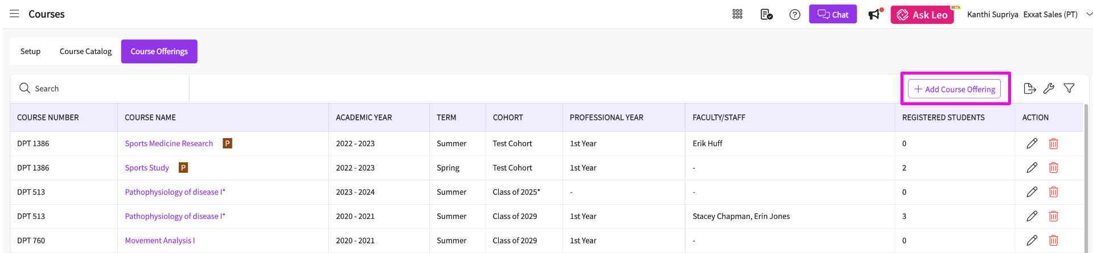The width and height of the screenshot is (1093, 253).
Task: Open the announcements megaphone icon
Action: pyautogui.click(x=874, y=14)
